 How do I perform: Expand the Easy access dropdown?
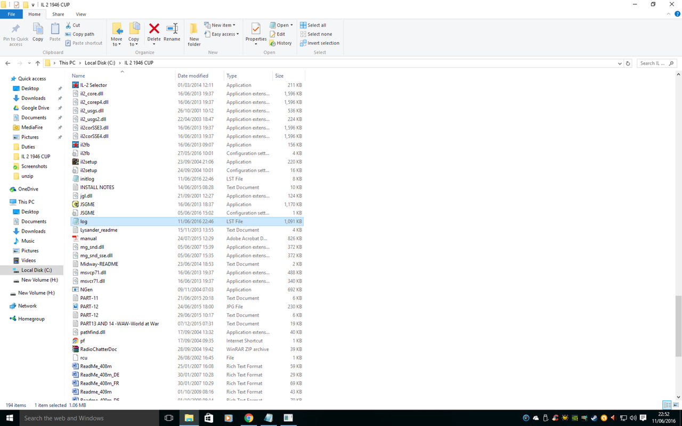[x=221, y=34]
